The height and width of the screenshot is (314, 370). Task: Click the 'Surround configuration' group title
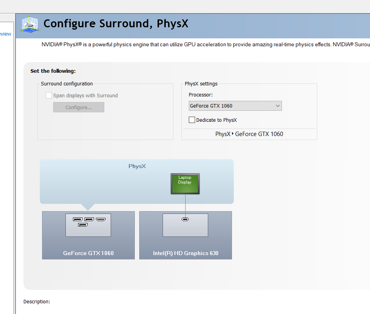click(67, 84)
